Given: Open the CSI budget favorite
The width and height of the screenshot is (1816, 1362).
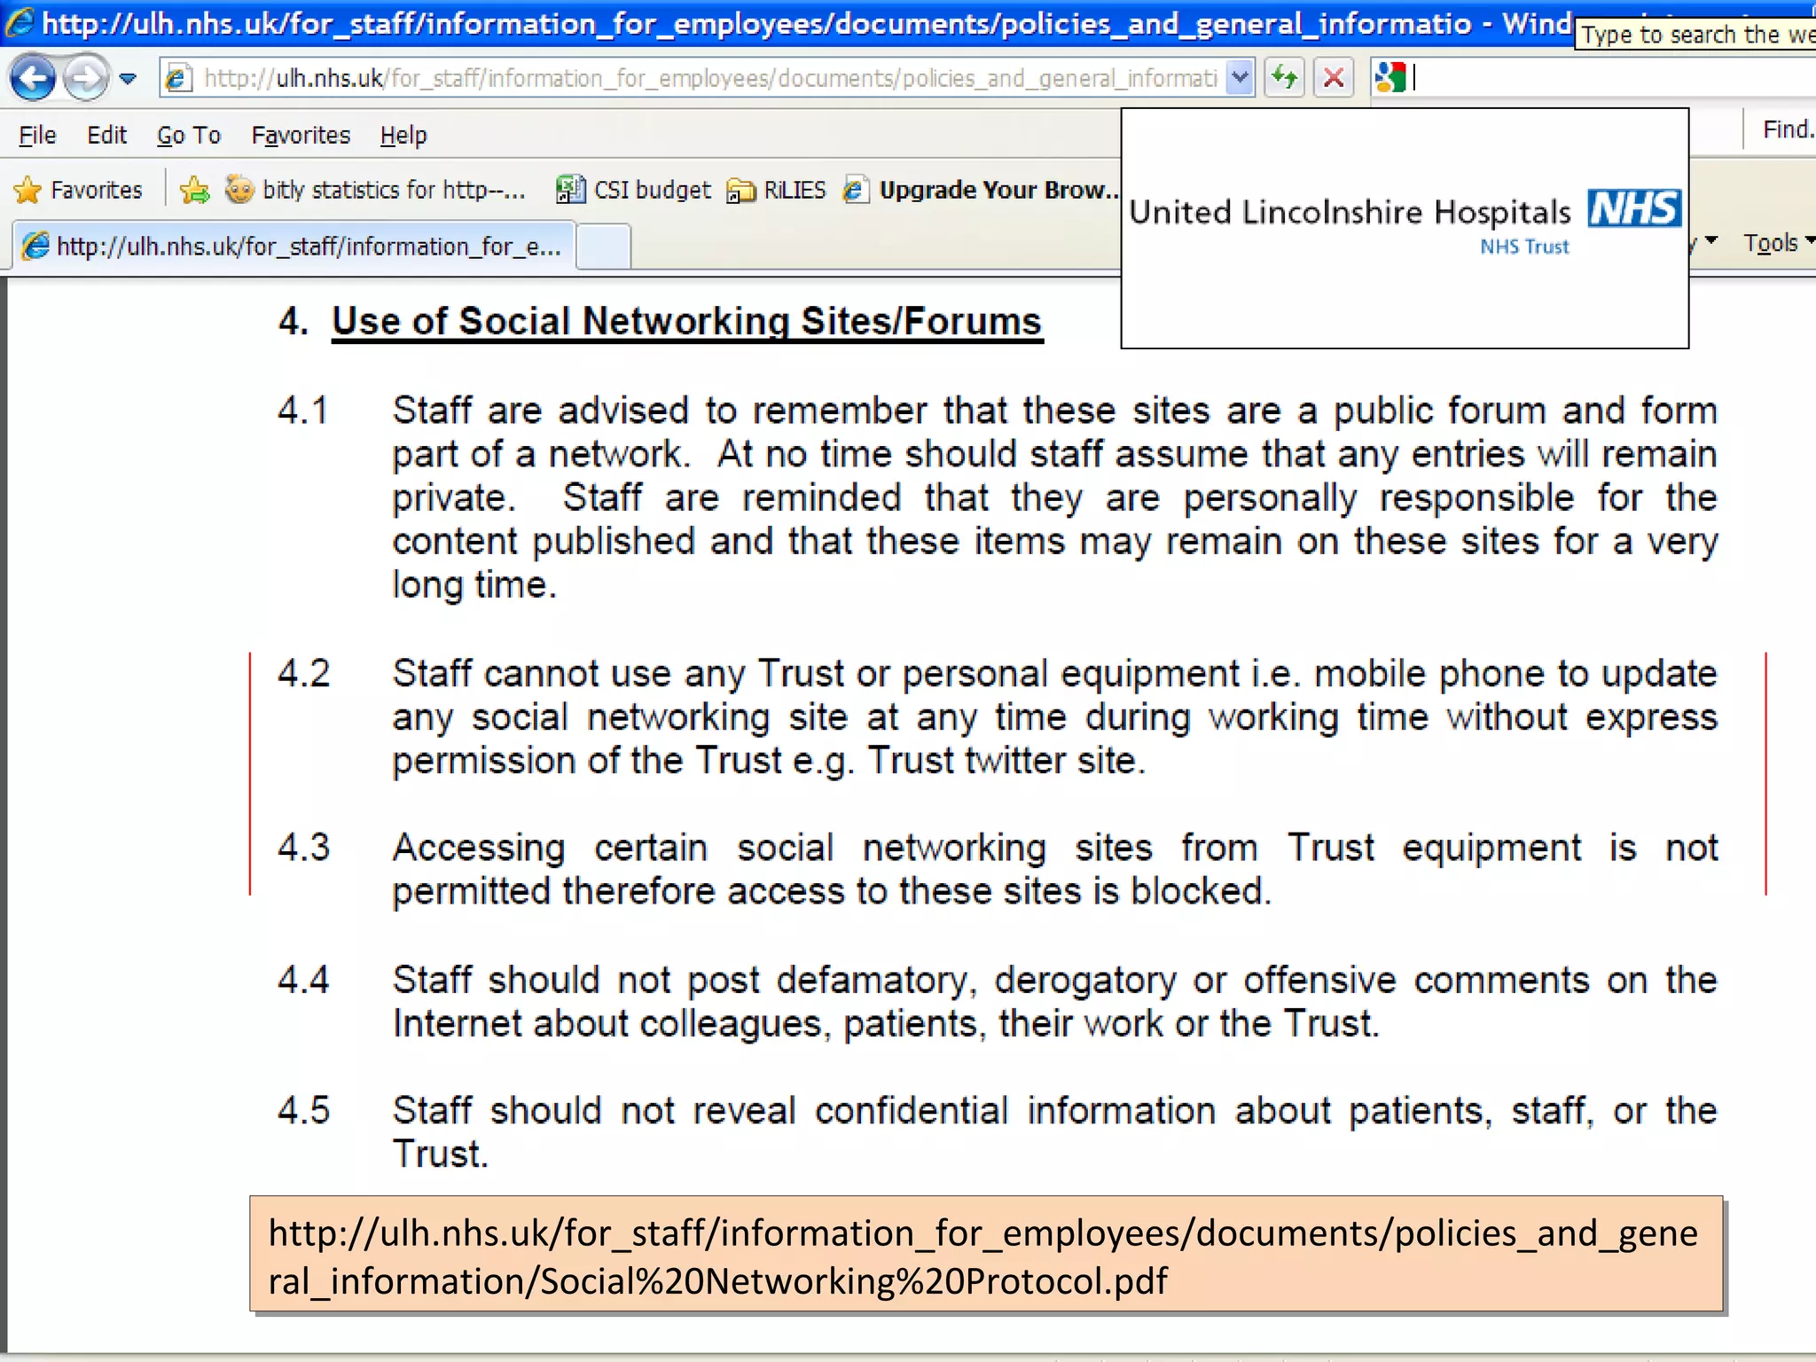Looking at the screenshot, I should (633, 190).
